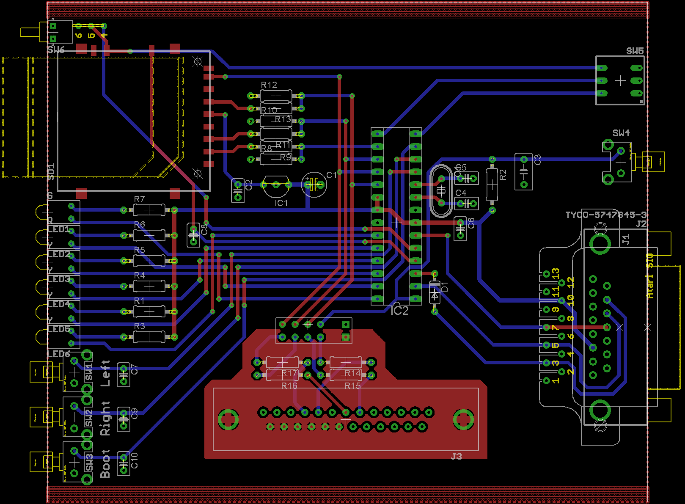Select the Boot button silkscreen text
The height and width of the screenshot is (504, 685).
(105, 464)
